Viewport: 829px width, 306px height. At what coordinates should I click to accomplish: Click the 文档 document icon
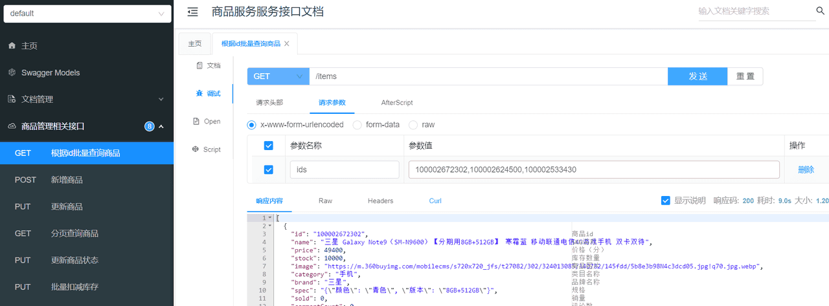[x=199, y=65]
